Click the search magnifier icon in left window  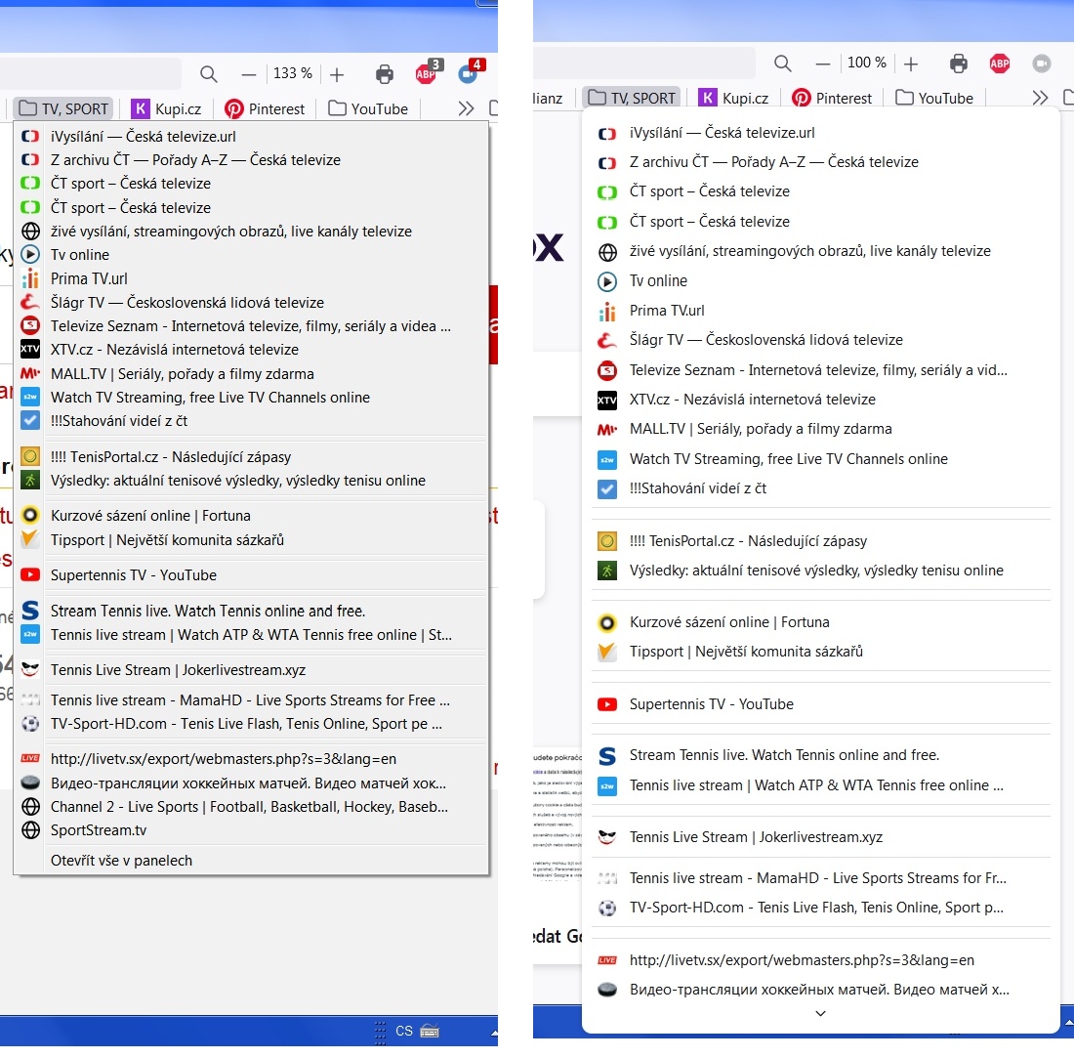209,74
